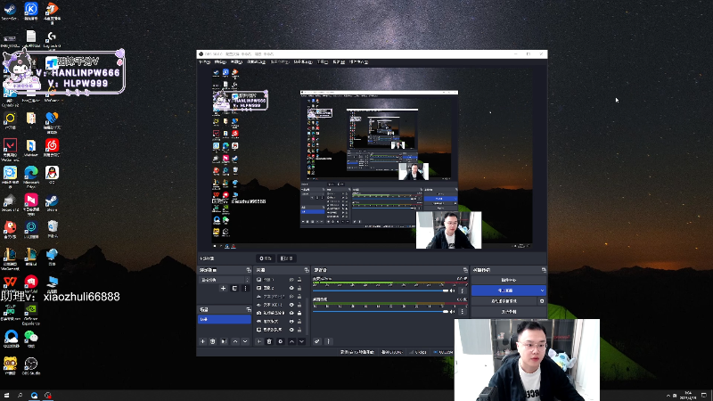Duplicate scene collection icon beside plus
Viewport: 713px width, 401px height.
tap(234, 288)
